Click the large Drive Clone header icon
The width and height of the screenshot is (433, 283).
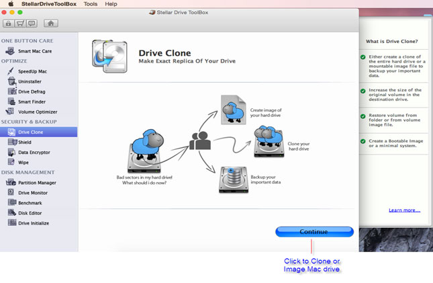109,56
